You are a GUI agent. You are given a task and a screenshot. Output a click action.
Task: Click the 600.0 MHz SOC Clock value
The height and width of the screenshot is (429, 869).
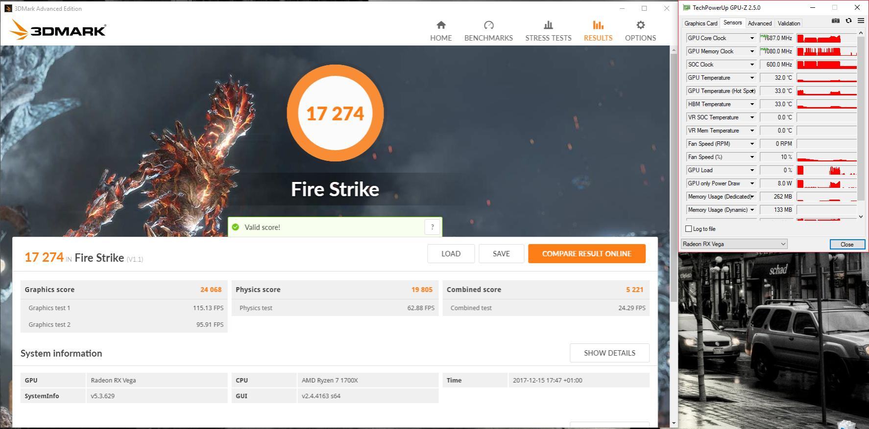(x=776, y=65)
